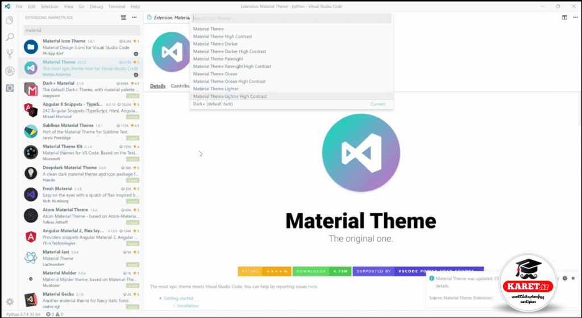The width and height of the screenshot is (582, 318).
Task: Click the Rating stars badge
Action: tap(265, 271)
